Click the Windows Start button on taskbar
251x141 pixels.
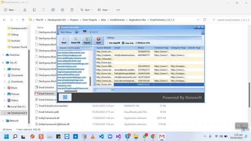(x=6, y=137)
